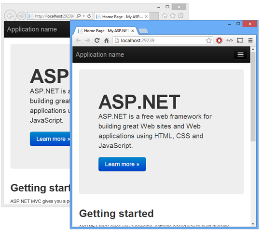
Task: Click Application name brand link in Chrome page
Action: pyautogui.click(x=100, y=55)
